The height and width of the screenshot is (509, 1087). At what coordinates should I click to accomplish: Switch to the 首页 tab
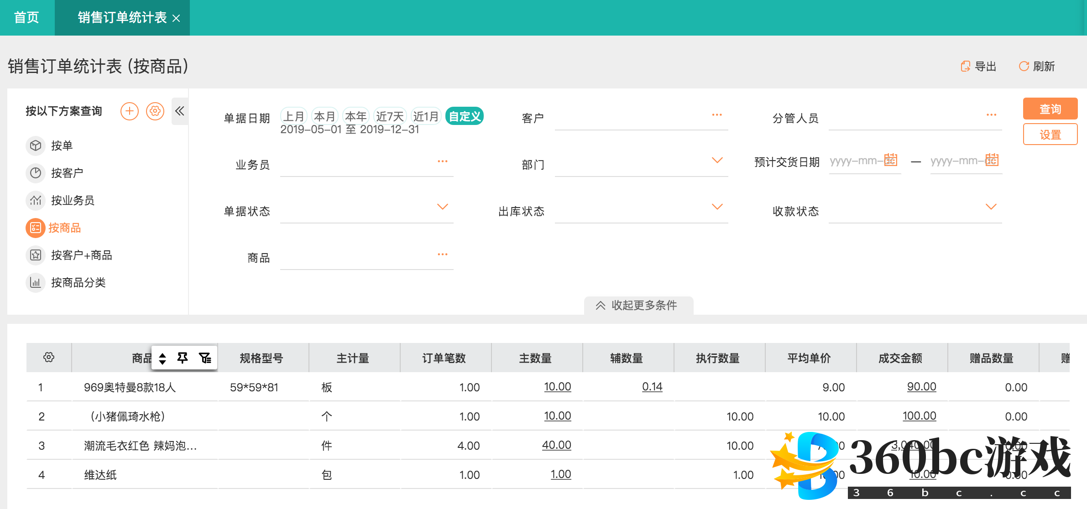(26, 17)
